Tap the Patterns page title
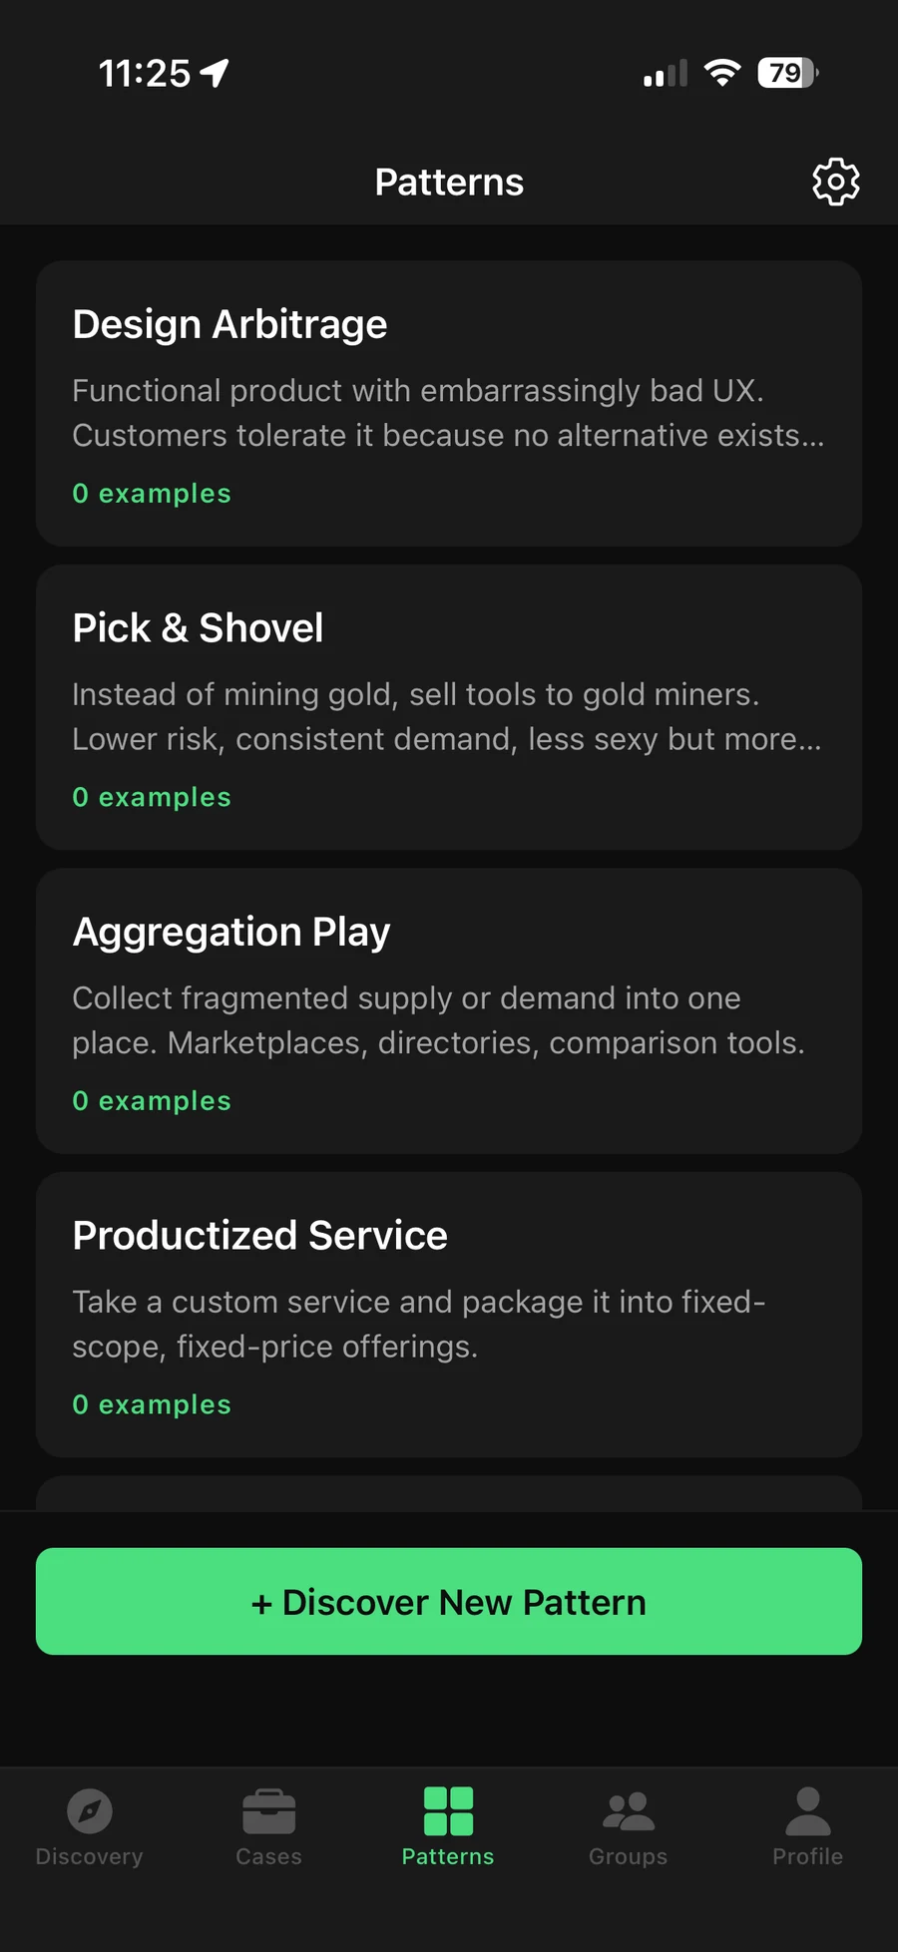The height and width of the screenshot is (1952, 898). (x=449, y=183)
